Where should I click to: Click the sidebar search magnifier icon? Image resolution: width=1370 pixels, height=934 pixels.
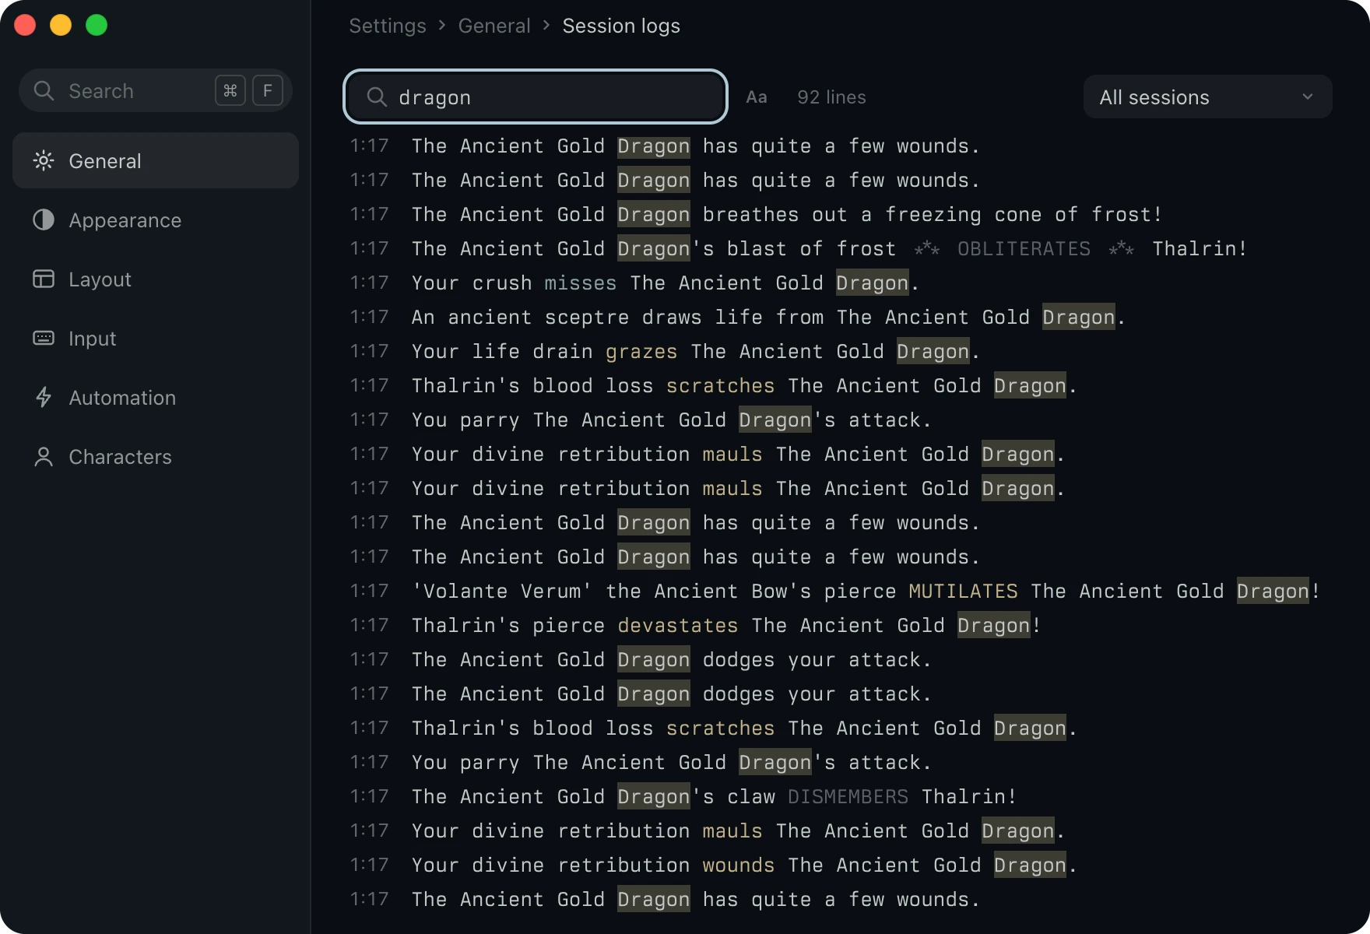point(44,90)
